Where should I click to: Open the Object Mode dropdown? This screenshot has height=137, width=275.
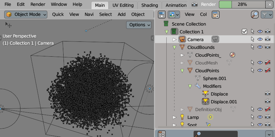[x=26, y=14]
